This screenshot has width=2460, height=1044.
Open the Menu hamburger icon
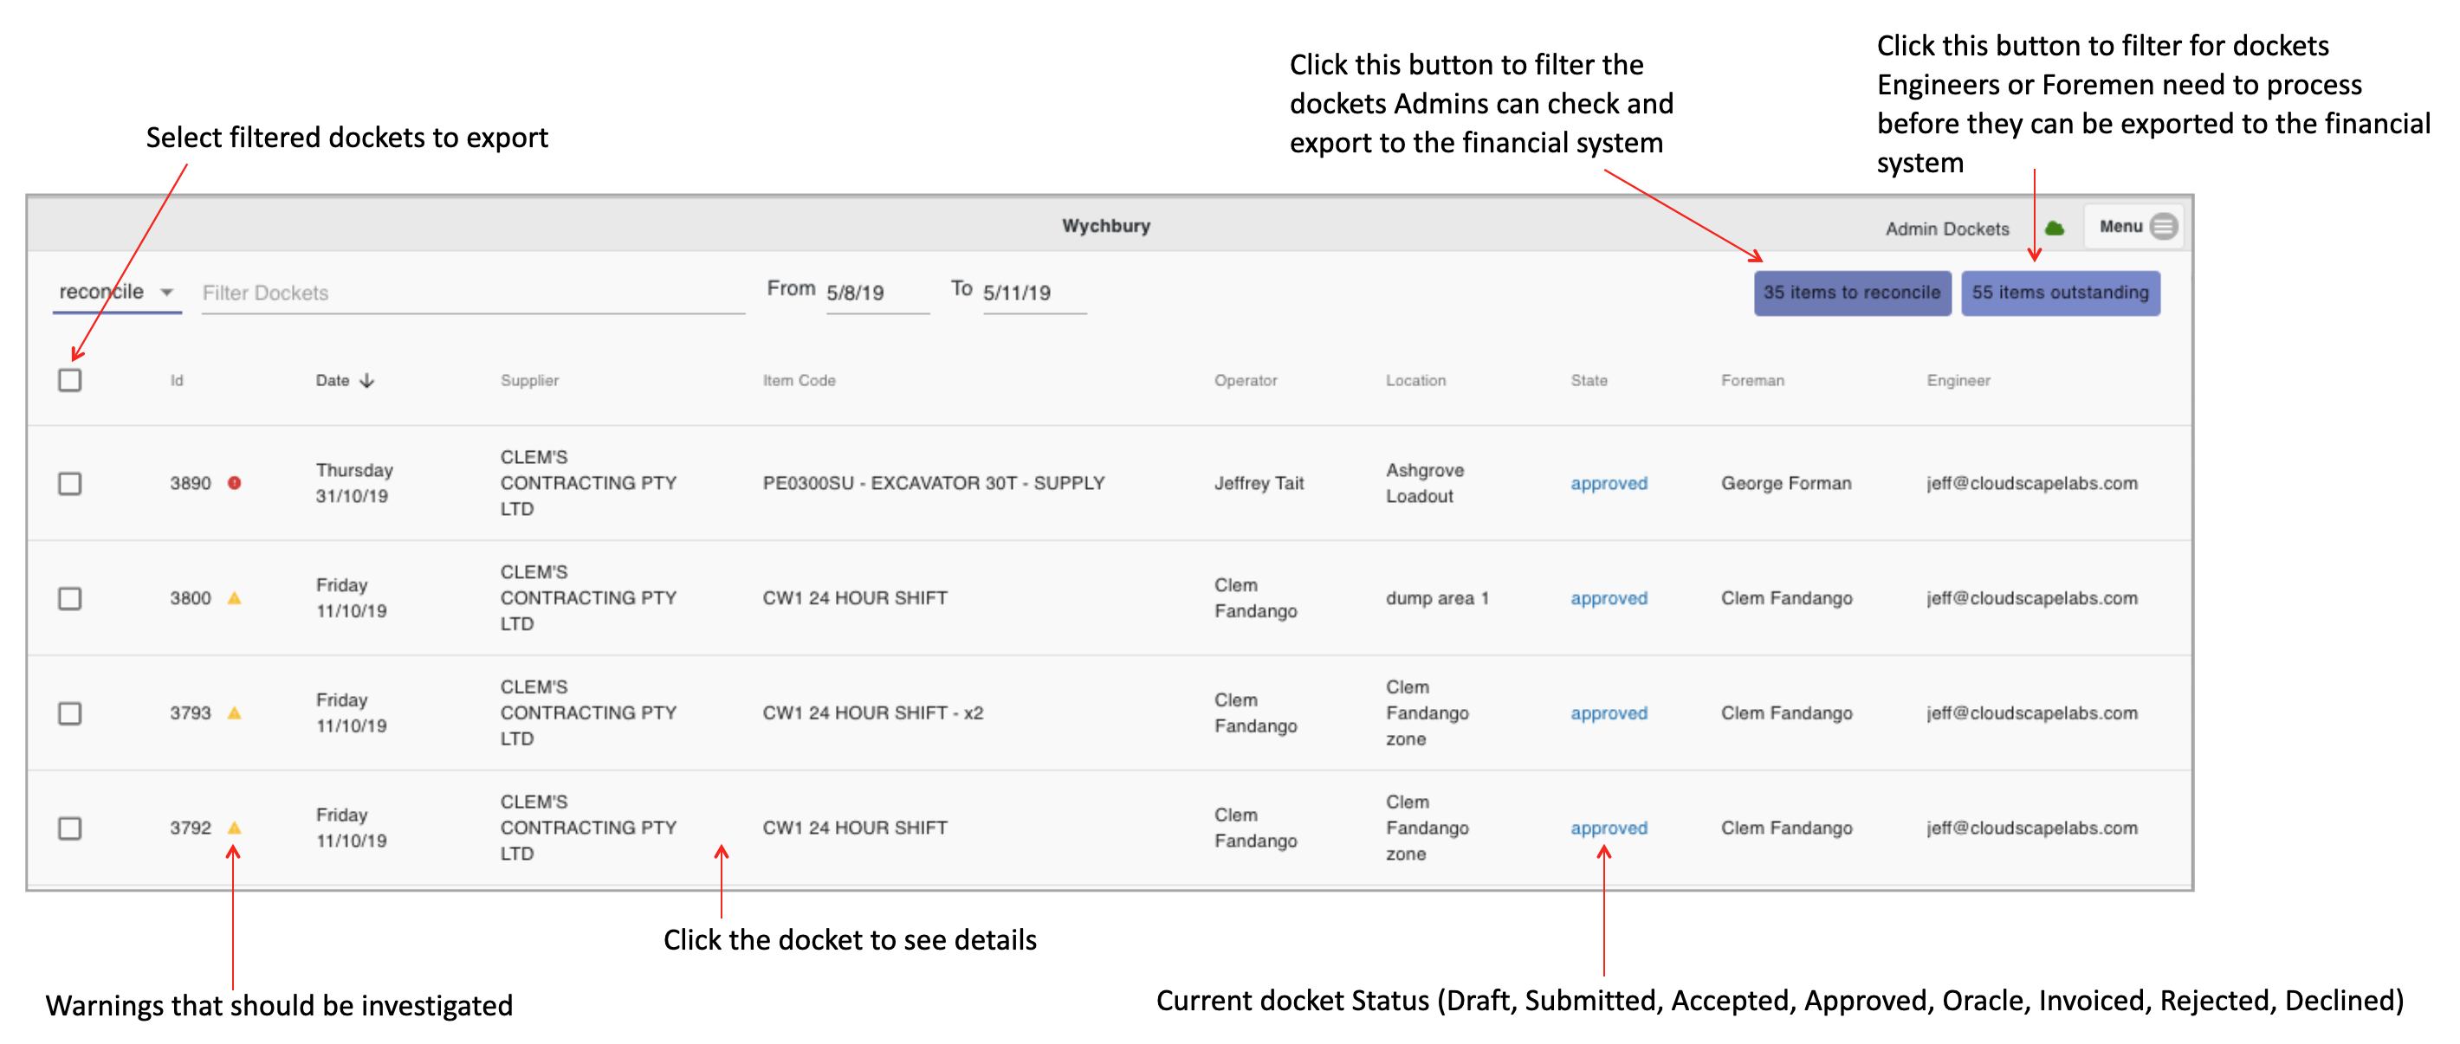pos(2164,226)
